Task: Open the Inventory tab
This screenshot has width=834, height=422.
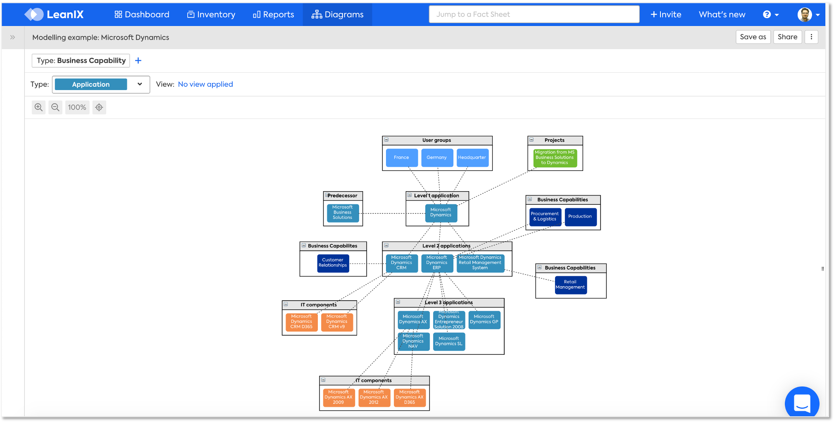Action: point(211,14)
